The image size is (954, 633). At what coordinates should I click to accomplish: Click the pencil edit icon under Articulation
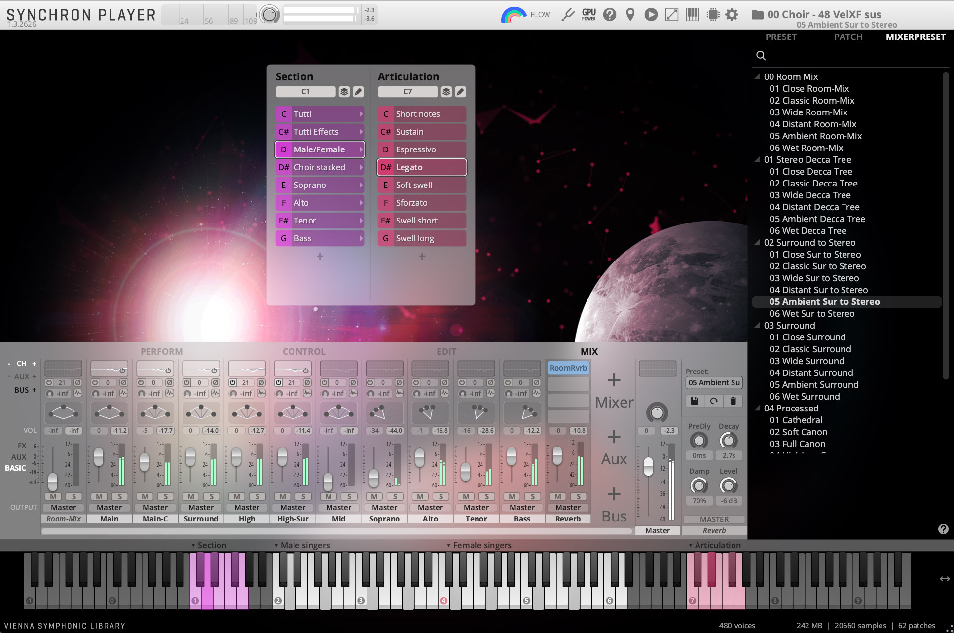(x=460, y=92)
